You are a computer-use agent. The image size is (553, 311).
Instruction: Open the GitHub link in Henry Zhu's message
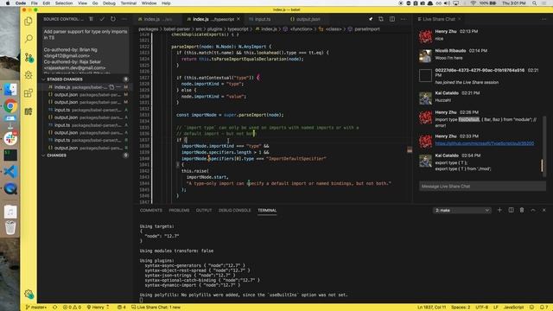tap(484, 143)
